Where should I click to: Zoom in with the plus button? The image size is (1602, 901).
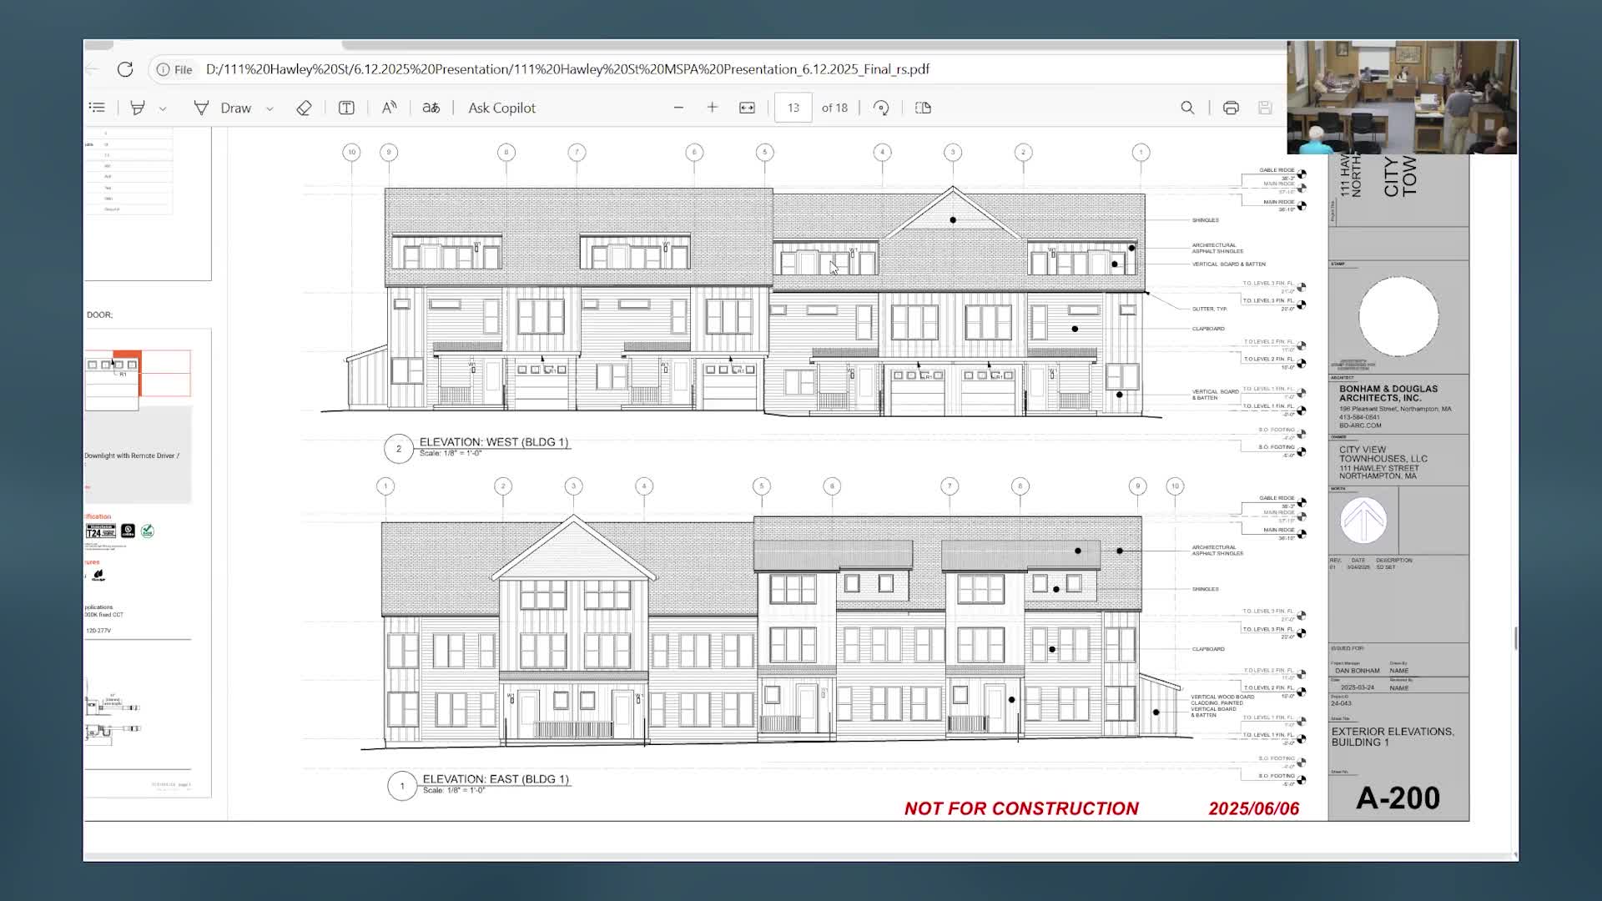(x=712, y=108)
